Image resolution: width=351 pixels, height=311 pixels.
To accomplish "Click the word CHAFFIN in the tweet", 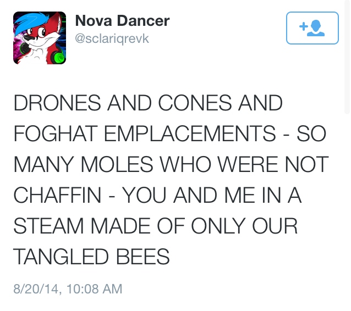I will 57,195.
